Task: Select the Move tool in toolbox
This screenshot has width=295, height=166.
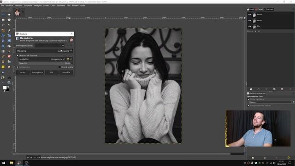Action: tap(3, 14)
